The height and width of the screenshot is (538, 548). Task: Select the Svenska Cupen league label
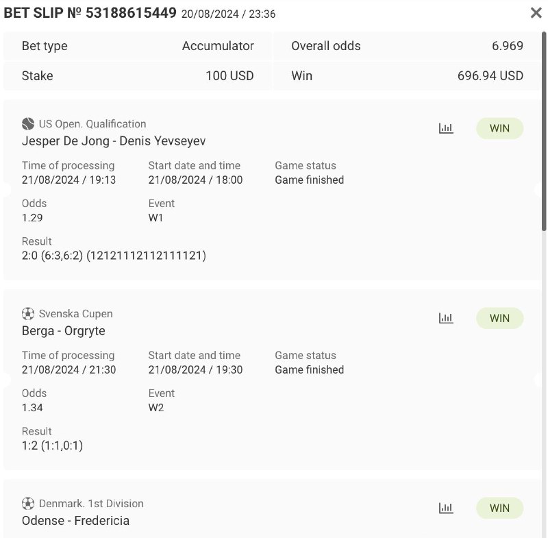pyautogui.click(x=76, y=314)
